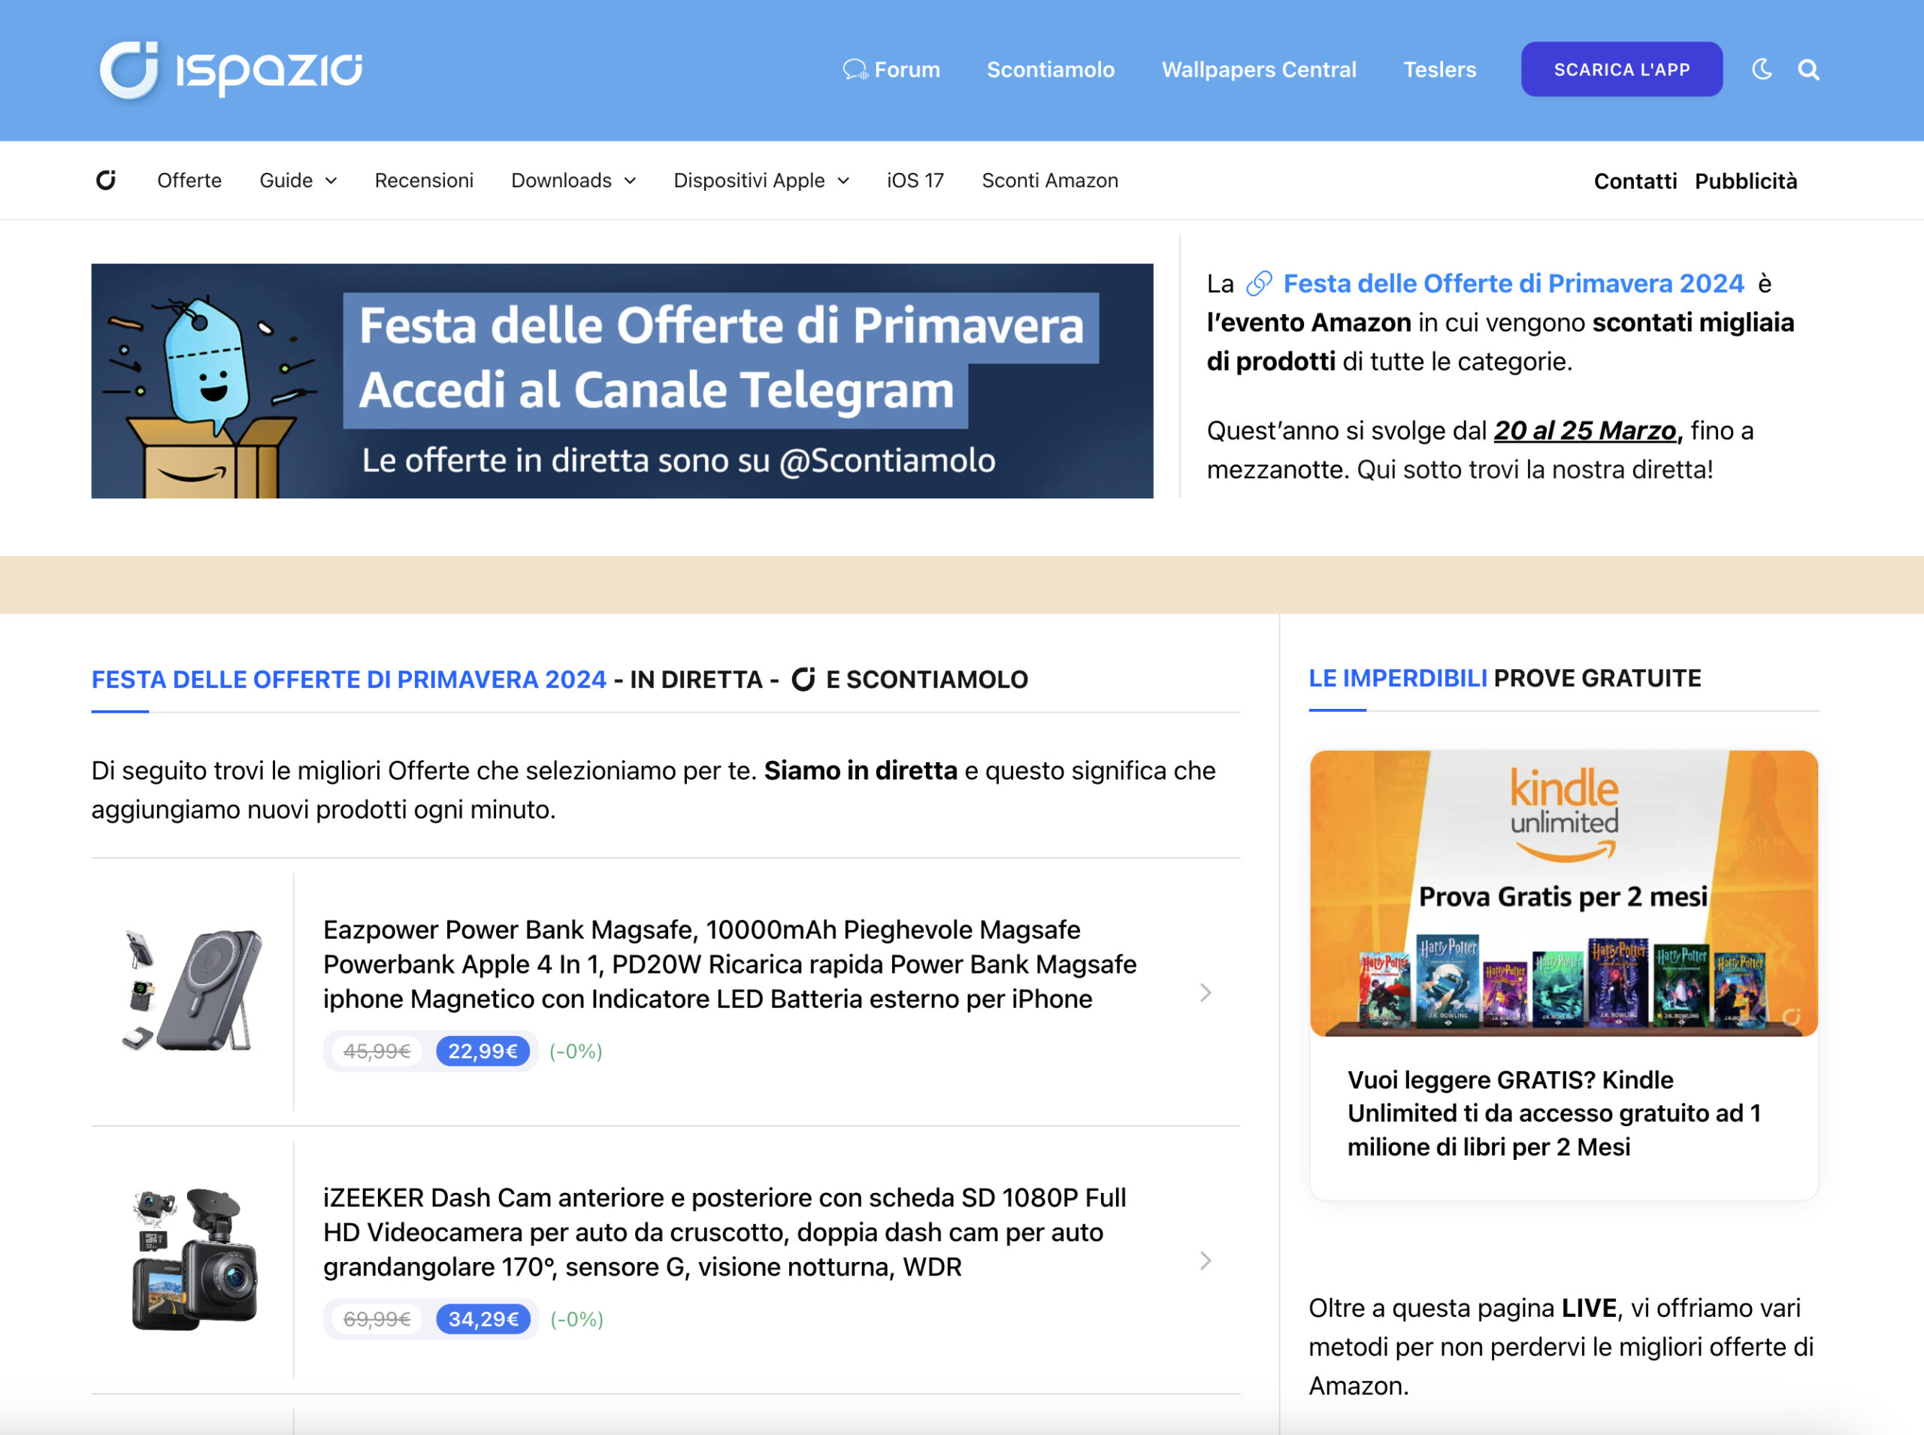Open Scontiamolo in the top navigation

pyautogui.click(x=1051, y=69)
